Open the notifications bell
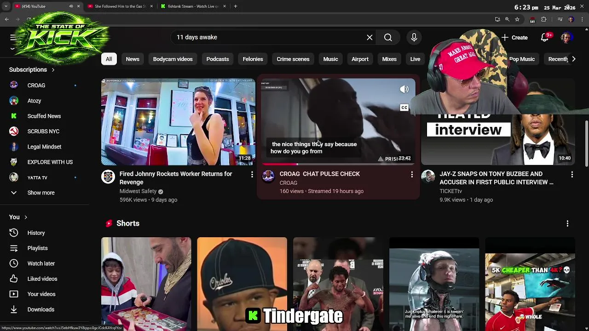The width and height of the screenshot is (589, 331). 545,38
